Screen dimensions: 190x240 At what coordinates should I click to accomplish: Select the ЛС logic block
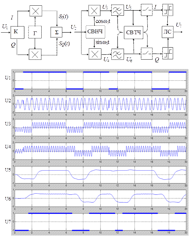[x=168, y=32]
